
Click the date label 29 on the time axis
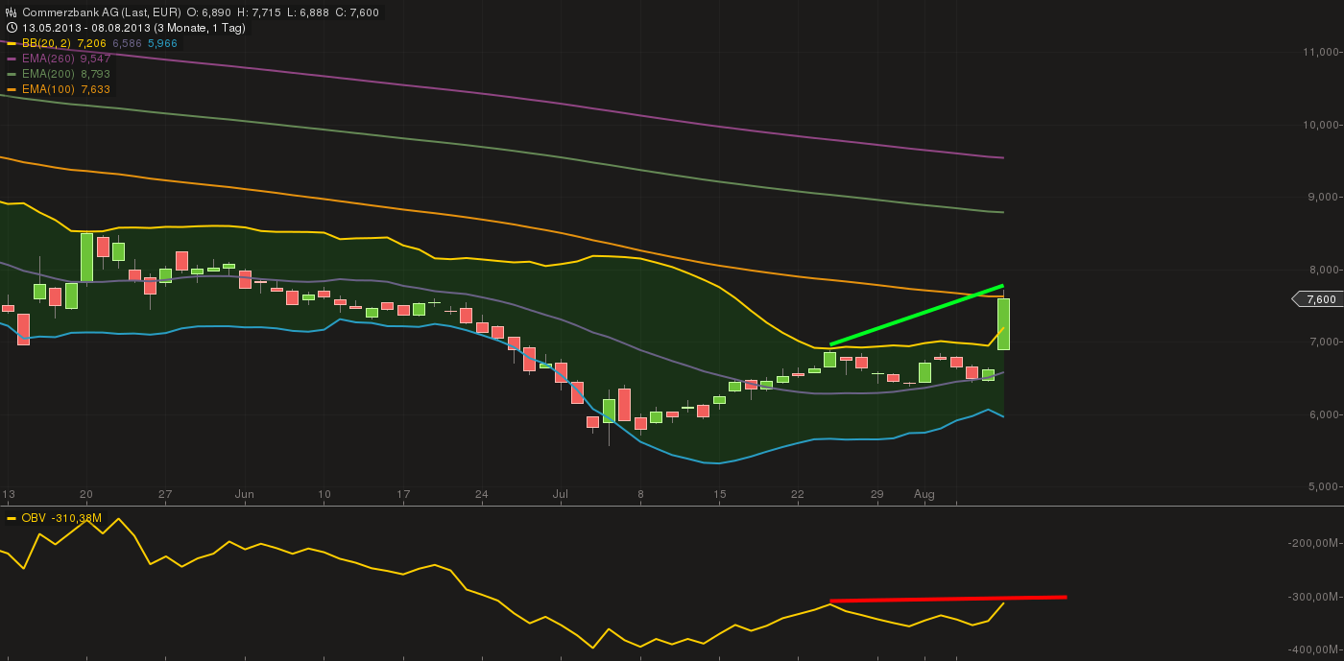pyautogui.click(x=876, y=494)
